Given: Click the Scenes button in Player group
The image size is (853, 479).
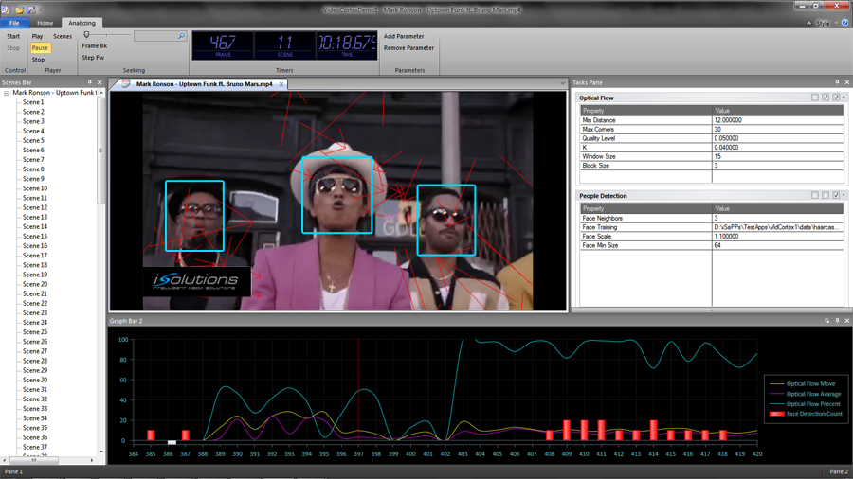Looking at the screenshot, I should (x=63, y=36).
